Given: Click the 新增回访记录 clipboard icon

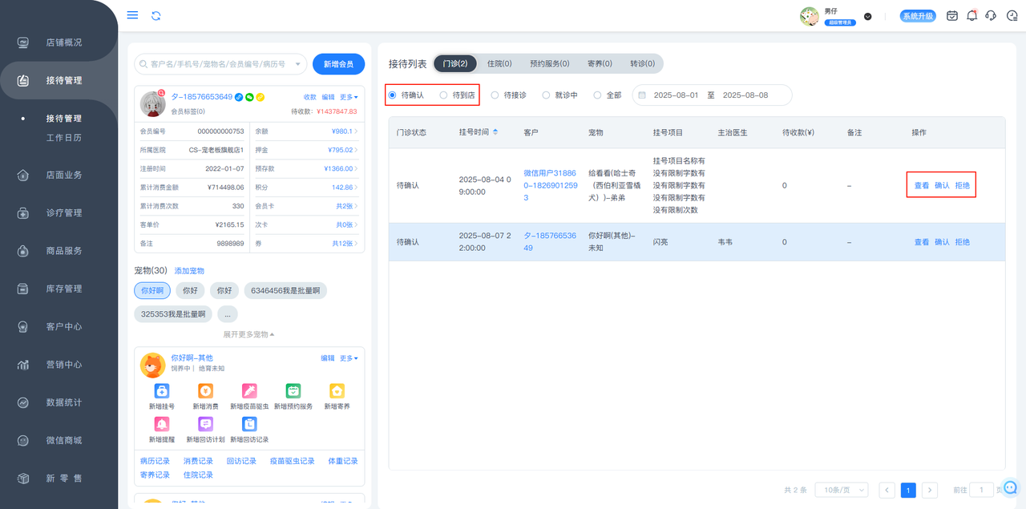Looking at the screenshot, I should pos(249,424).
